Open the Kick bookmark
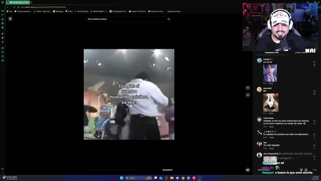 point(10,11)
